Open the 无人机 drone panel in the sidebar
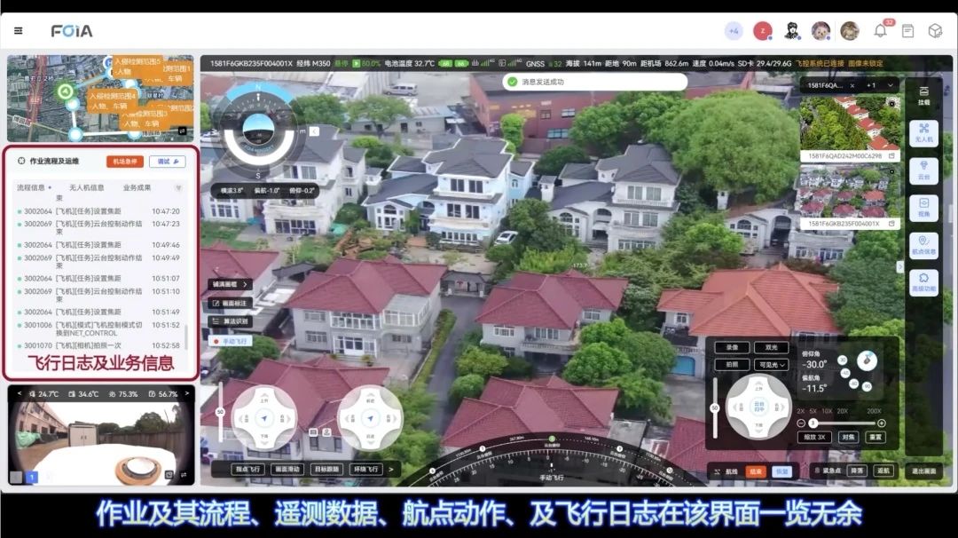The height and width of the screenshot is (538, 958). point(923,133)
